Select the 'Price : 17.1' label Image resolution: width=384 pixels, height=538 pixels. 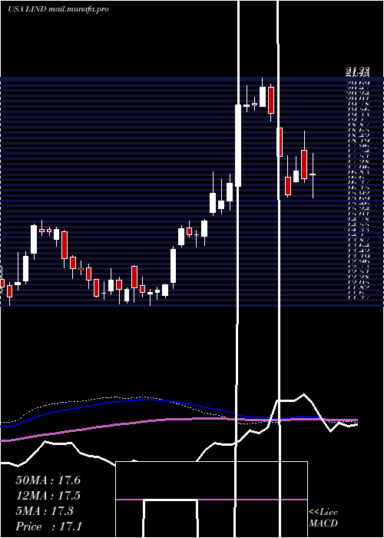(x=48, y=526)
